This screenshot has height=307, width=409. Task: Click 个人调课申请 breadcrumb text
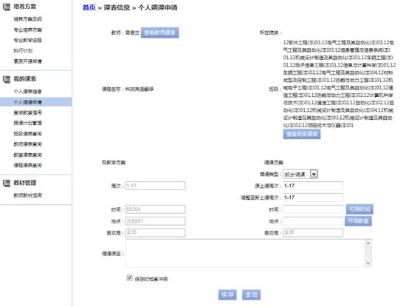pyautogui.click(x=157, y=7)
